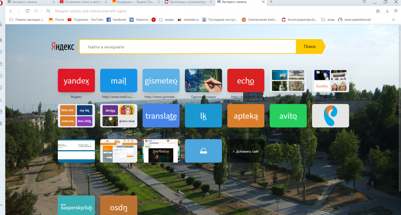Open the tab list menu in the title bar
The height and width of the screenshot is (215, 401).
pyautogui.click(x=365, y=2)
